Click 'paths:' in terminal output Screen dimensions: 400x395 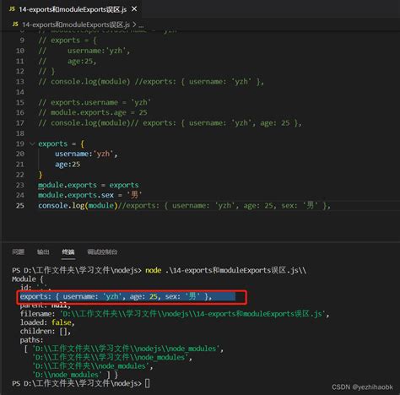31,340
